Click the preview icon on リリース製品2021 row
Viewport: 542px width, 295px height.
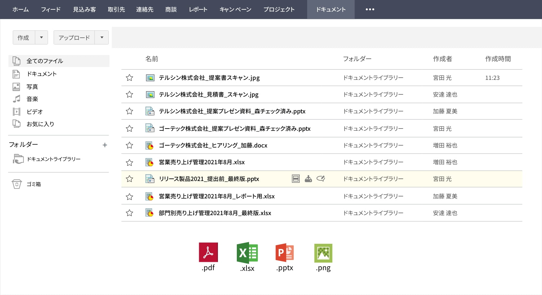click(296, 179)
